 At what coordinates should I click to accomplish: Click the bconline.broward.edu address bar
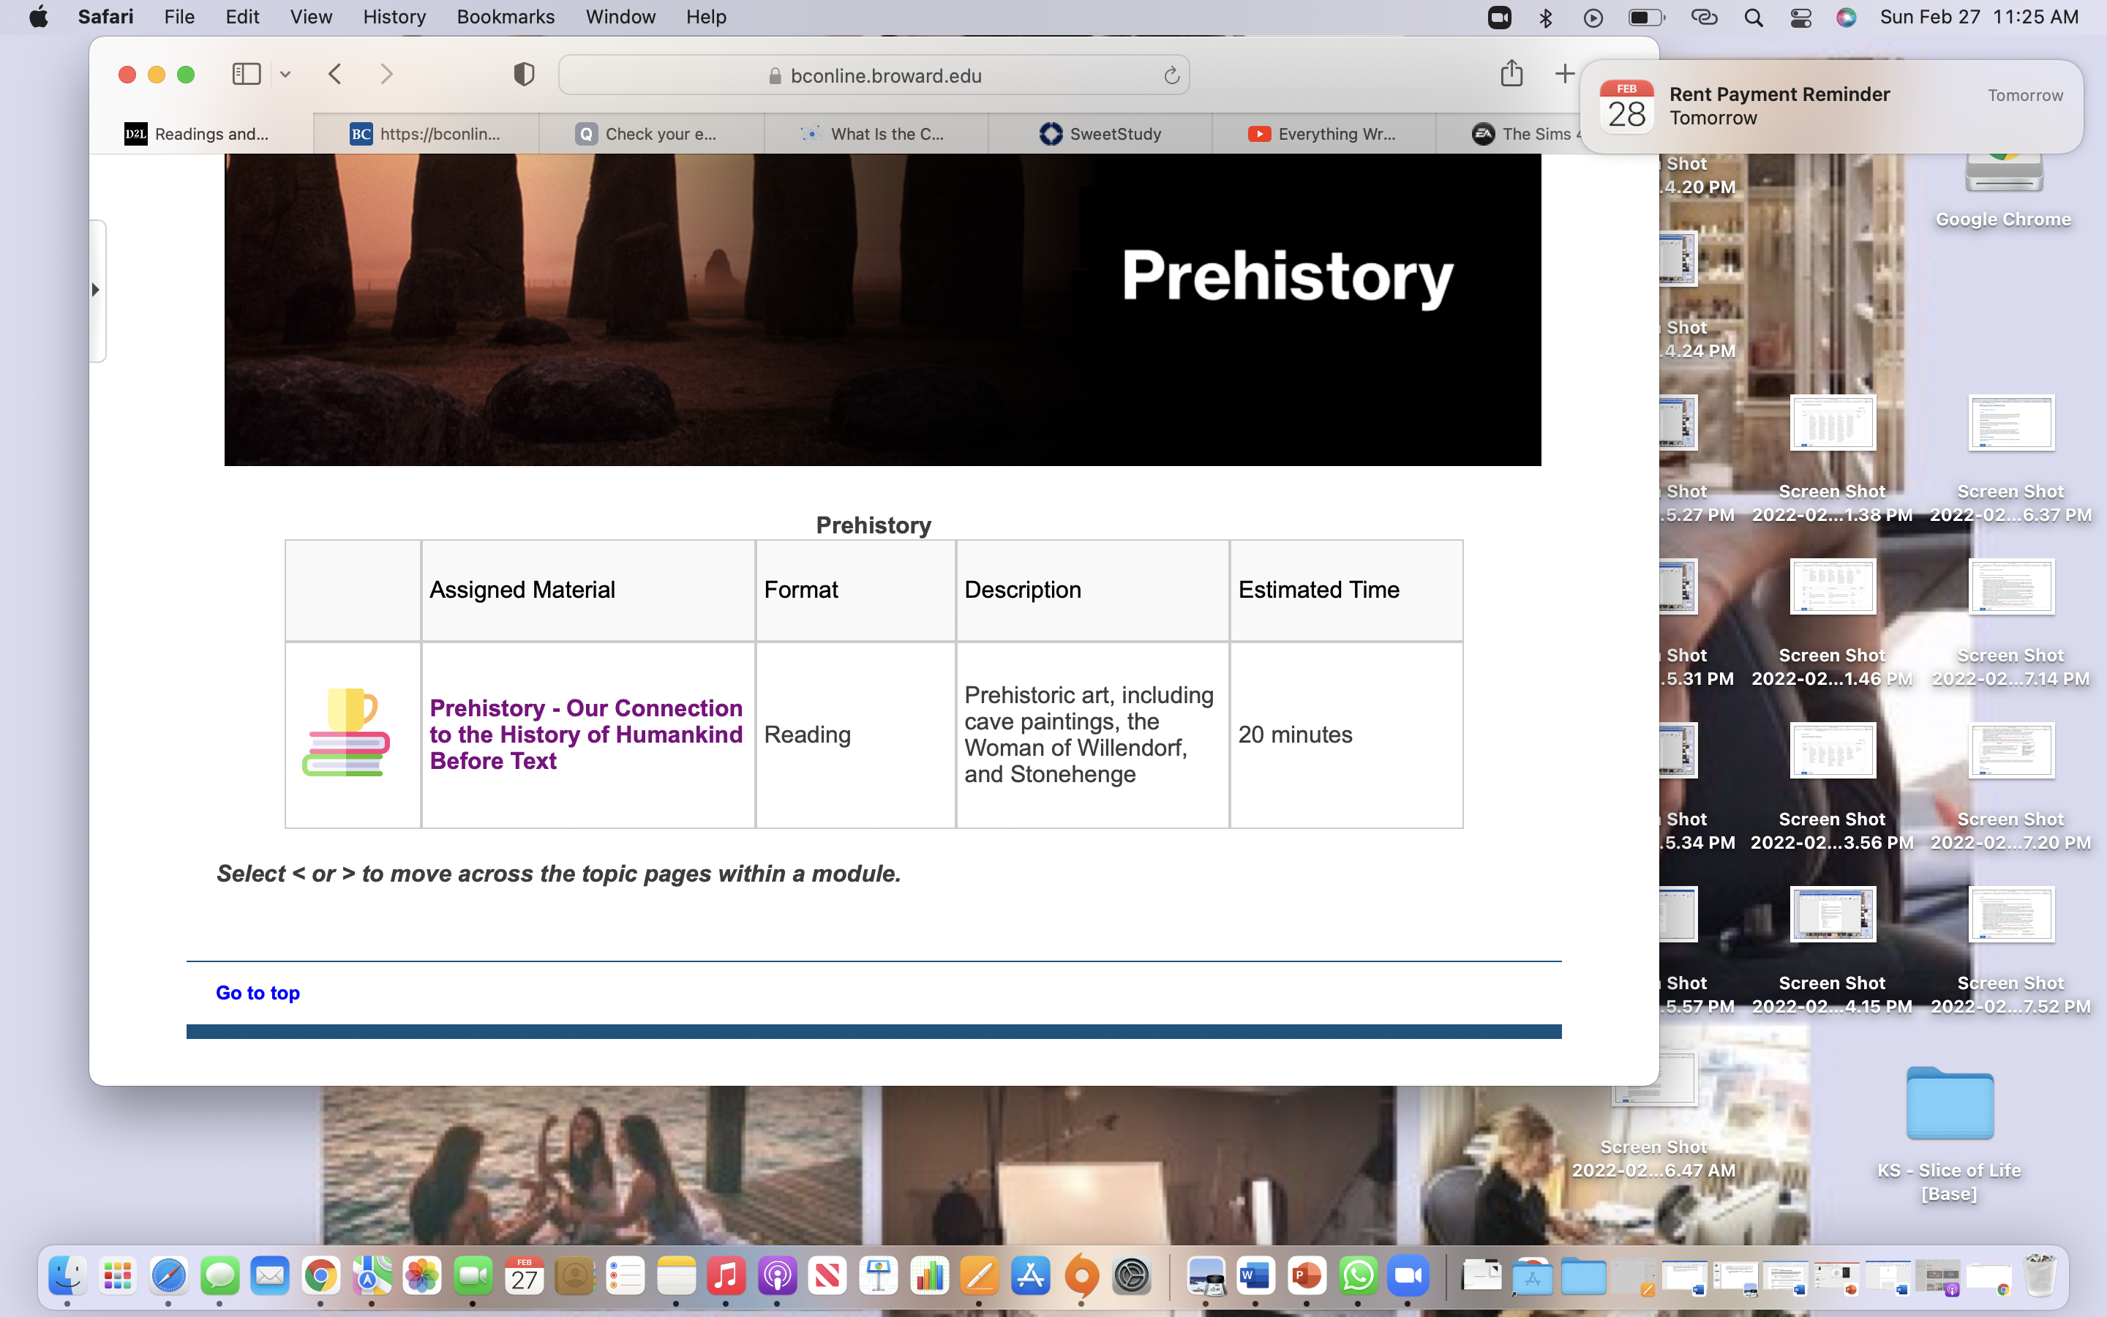[874, 76]
